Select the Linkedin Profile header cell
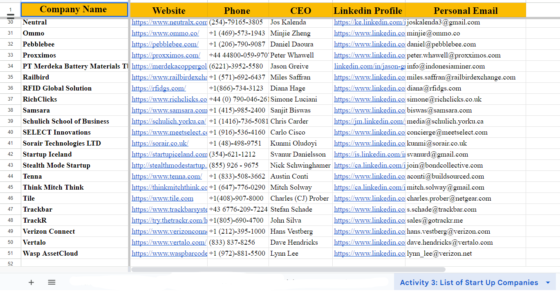The image size is (560, 294). 368,11
